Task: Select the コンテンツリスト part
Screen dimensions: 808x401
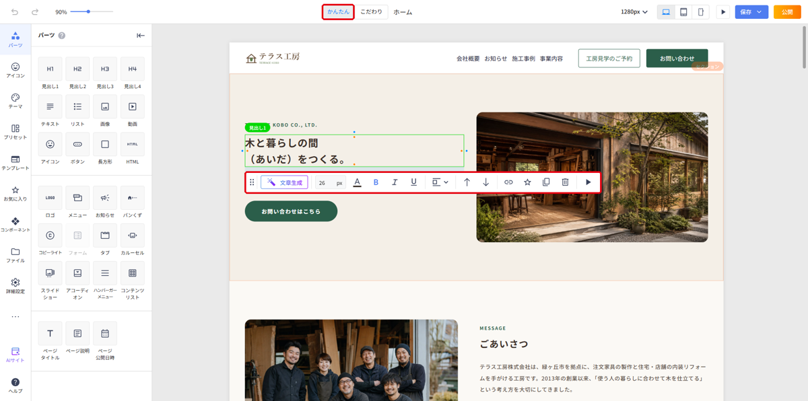Action: pos(133,281)
